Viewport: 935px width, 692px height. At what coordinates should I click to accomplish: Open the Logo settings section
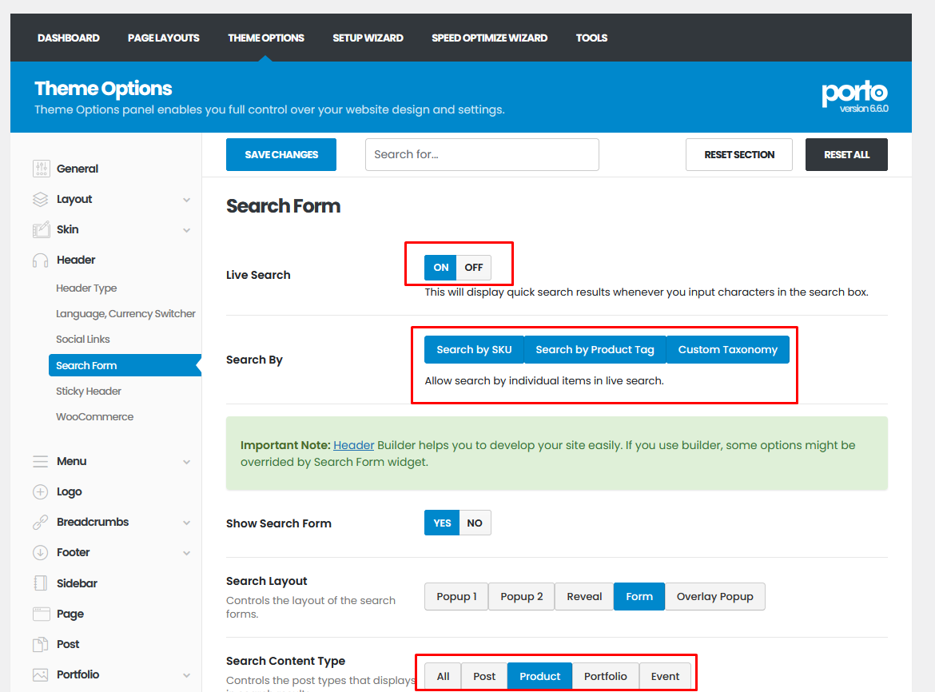click(70, 491)
